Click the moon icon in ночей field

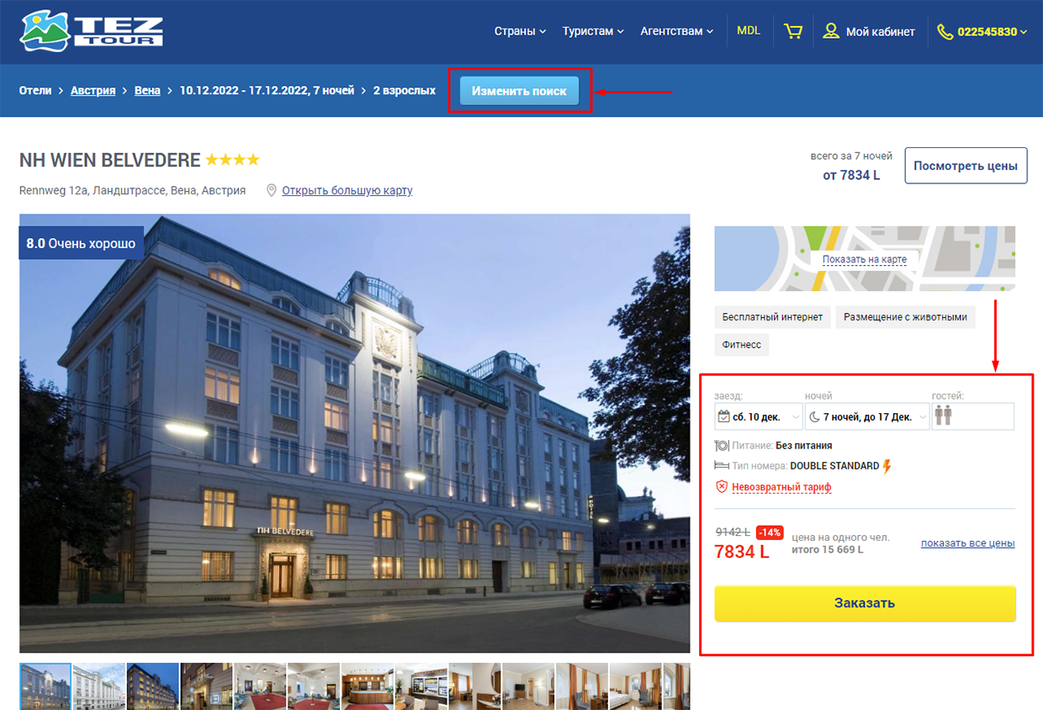pos(814,416)
